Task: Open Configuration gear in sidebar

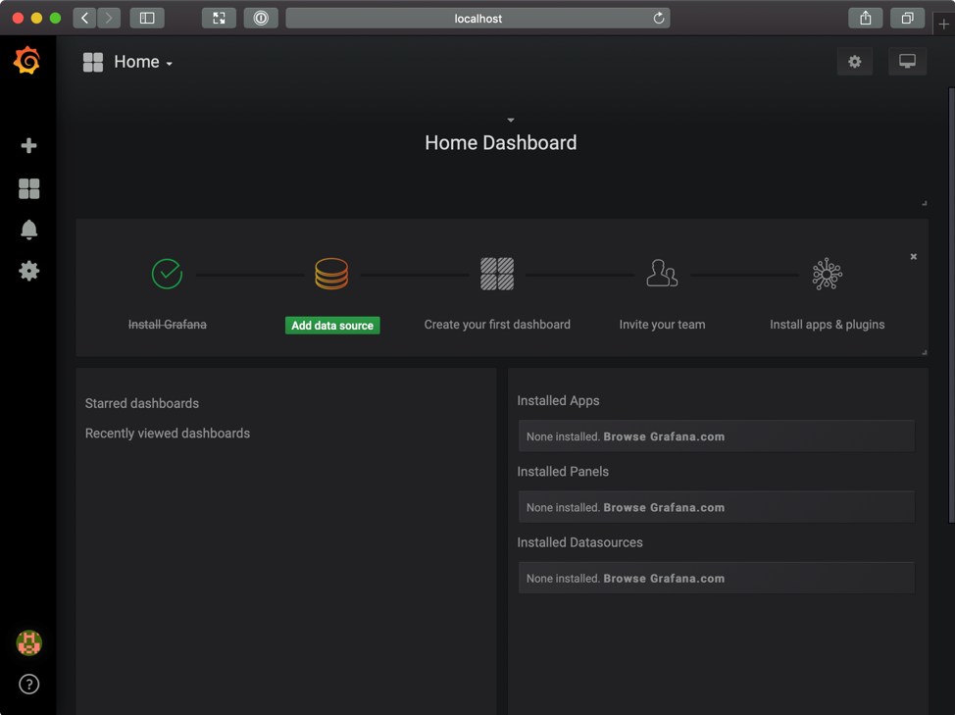Action: 28,271
